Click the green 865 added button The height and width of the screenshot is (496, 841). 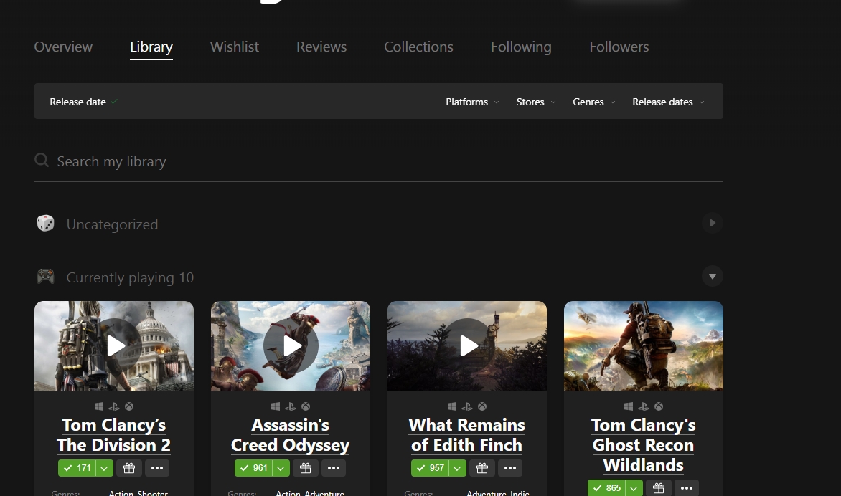[x=606, y=488]
